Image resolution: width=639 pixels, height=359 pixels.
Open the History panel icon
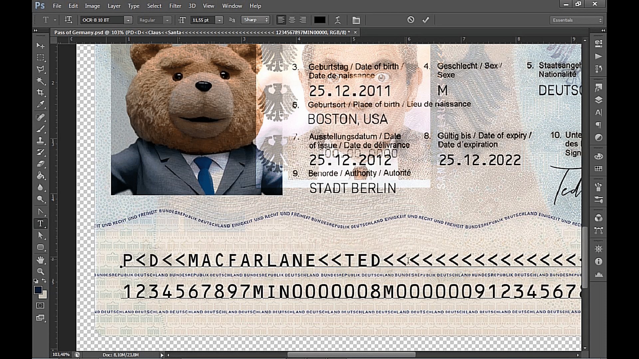tap(598, 69)
